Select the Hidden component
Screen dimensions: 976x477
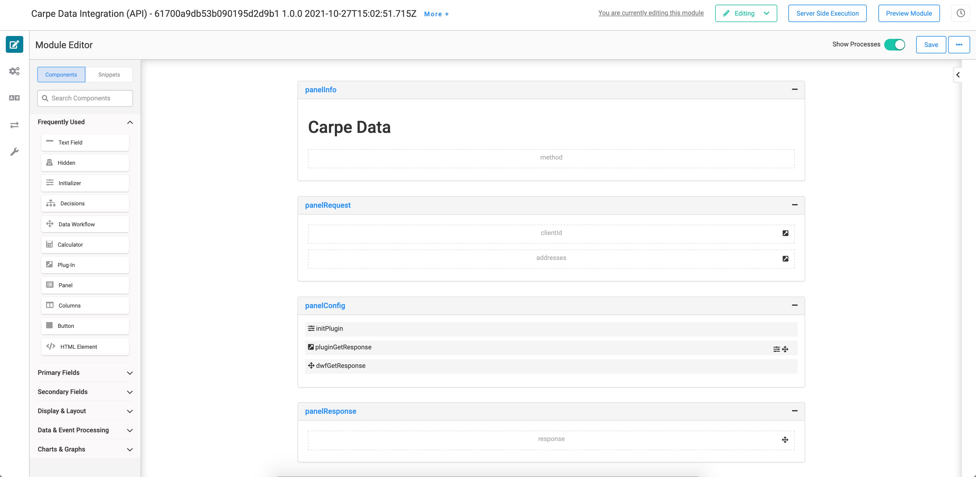click(85, 163)
